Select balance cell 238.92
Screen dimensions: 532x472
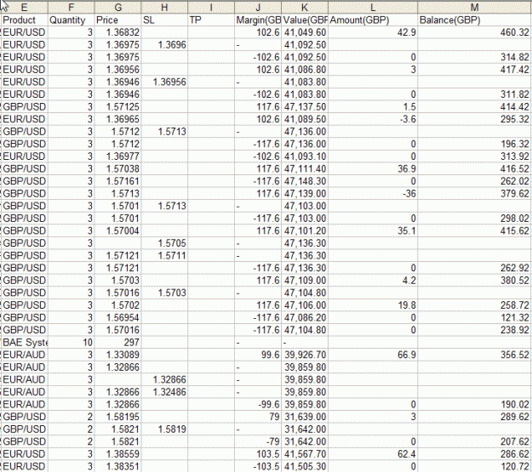(x=475, y=330)
